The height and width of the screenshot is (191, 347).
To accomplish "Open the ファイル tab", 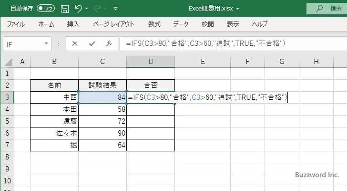I will pos(16,24).
